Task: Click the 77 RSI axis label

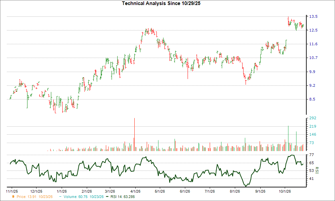Action: pyautogui.click(x=312, y=155)
